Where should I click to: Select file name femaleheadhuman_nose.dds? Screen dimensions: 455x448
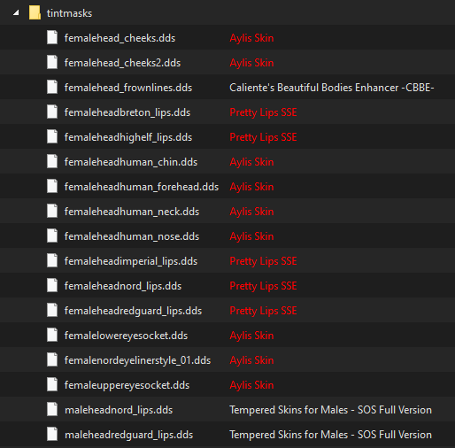pyautogui.click(x=132, y=236)
